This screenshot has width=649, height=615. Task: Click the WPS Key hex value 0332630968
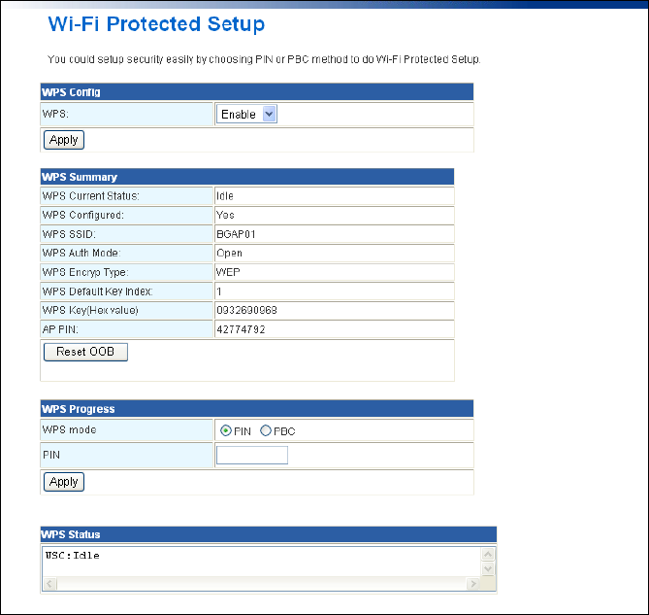pos(247,311)
